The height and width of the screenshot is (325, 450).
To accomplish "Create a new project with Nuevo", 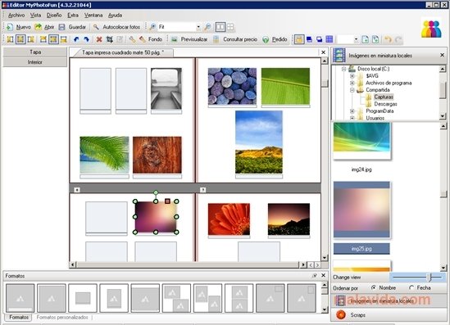I will 19,27.
